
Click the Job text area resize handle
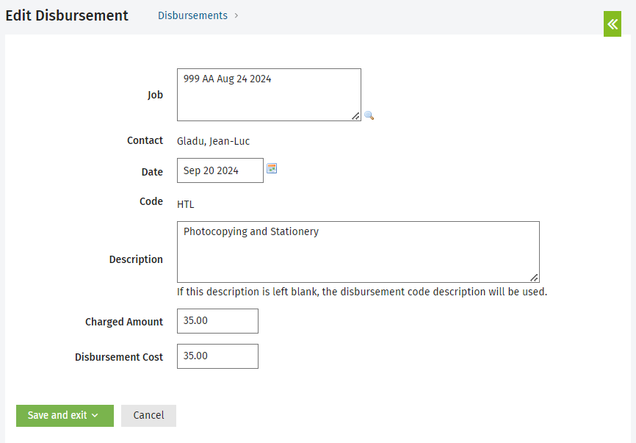355,116
